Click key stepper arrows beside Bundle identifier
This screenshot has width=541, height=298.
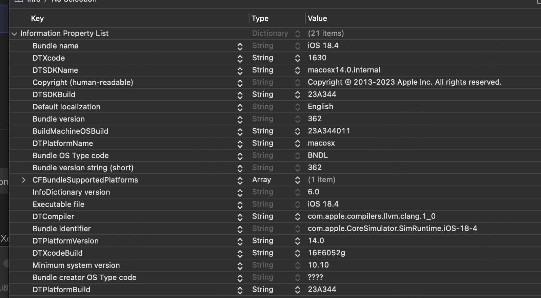(x=240, y=229)
